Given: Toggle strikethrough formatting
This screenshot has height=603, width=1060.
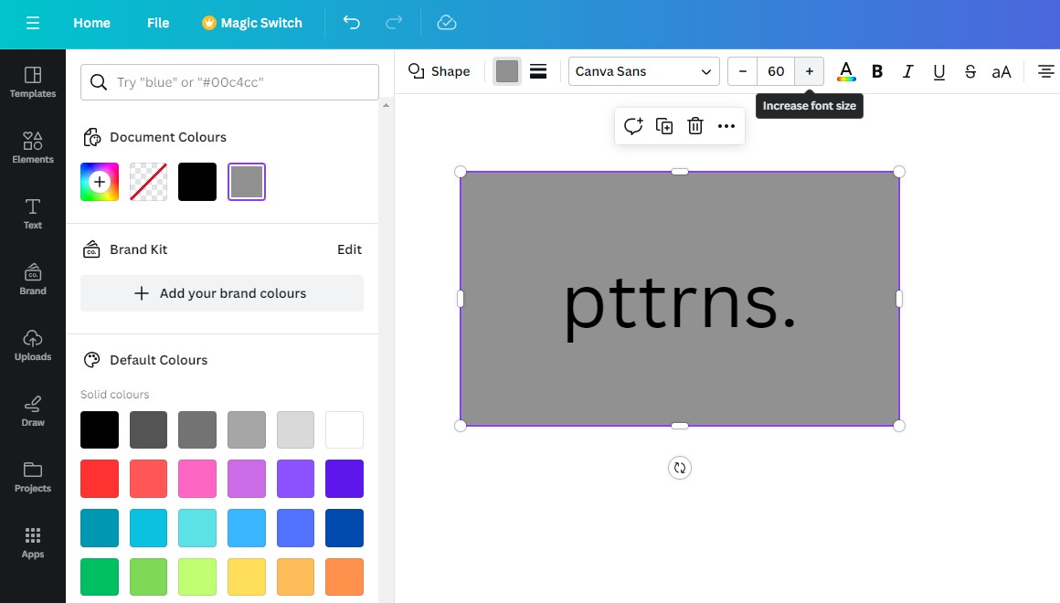Looking at the screenshot, I should pyautogui.click(x=970, y=71).
